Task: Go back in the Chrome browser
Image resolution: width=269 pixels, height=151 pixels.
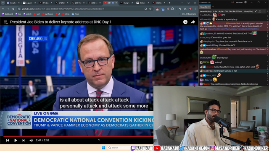Action: click(3, 9)
